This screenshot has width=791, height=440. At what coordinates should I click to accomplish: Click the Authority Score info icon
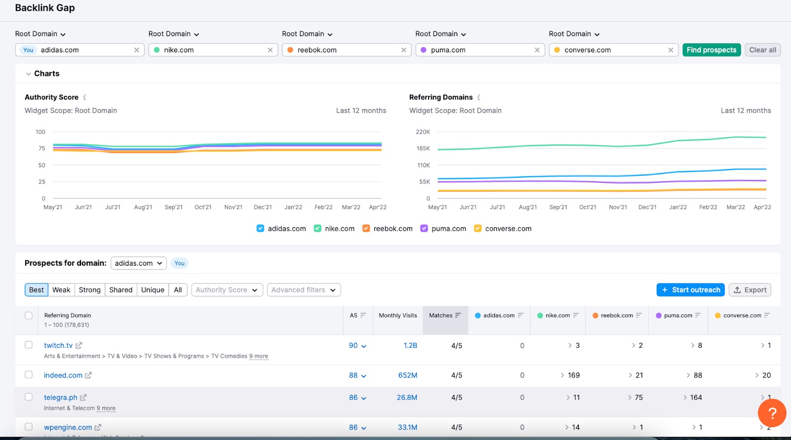pos(85,97)
